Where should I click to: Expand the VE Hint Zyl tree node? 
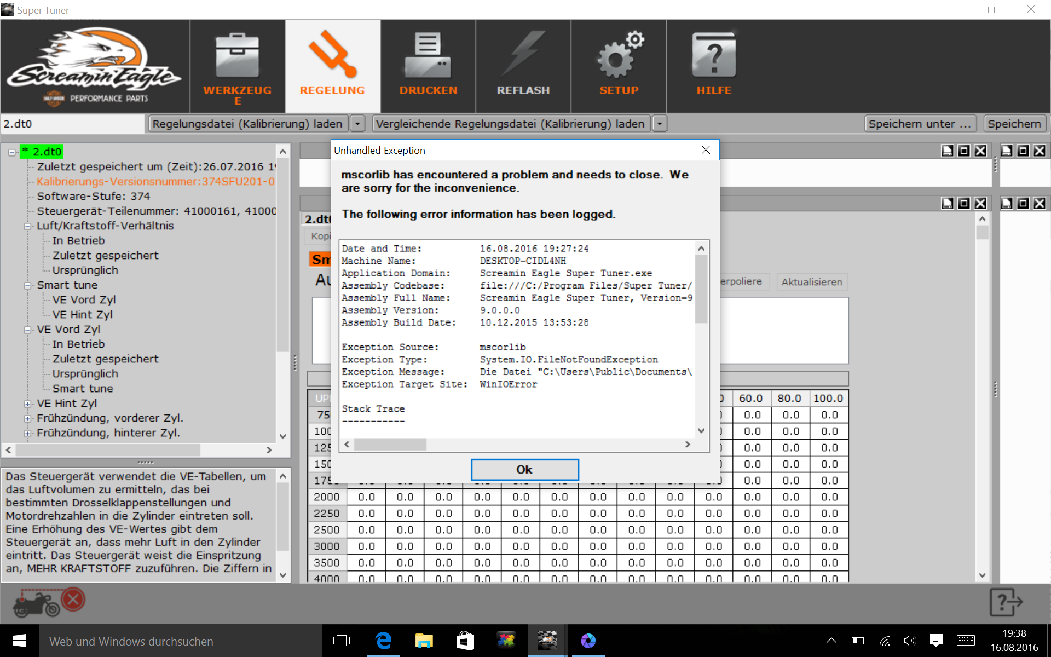(x=27, y=404)
